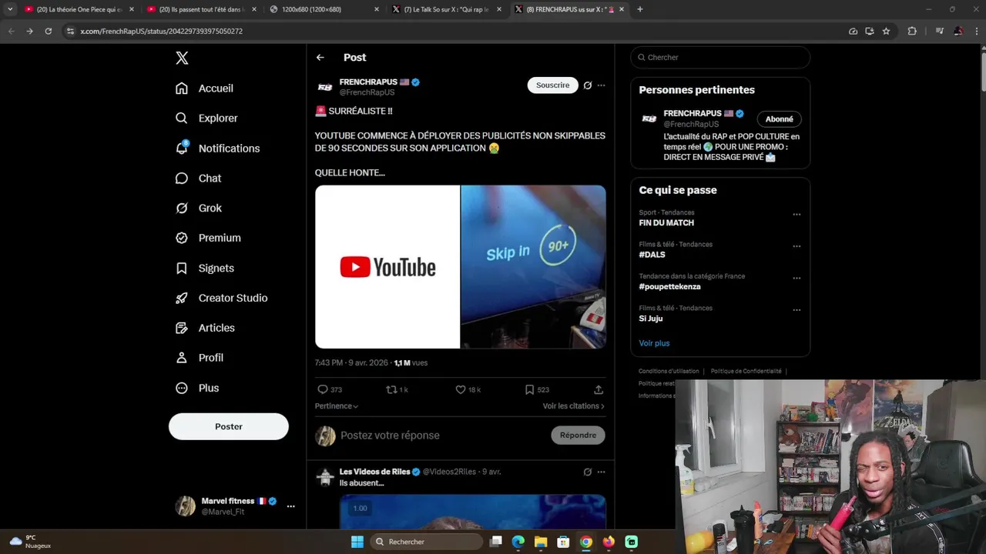
Task: Click the share icon on the post
Action: click(x=599, y=390)
